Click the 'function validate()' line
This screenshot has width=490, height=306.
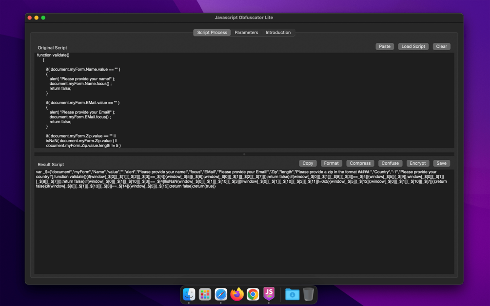[53, 55]
